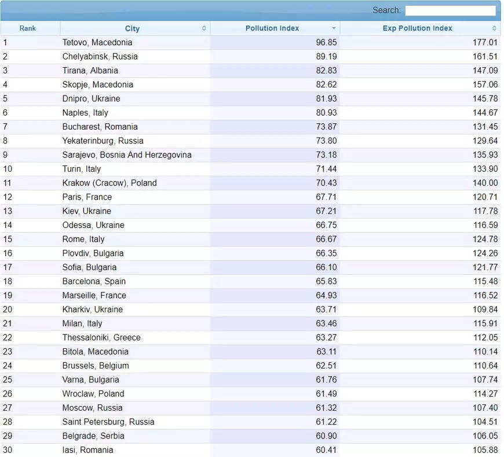
Task: Click exp pollution index value 124.78
Action: pos(485,239)
